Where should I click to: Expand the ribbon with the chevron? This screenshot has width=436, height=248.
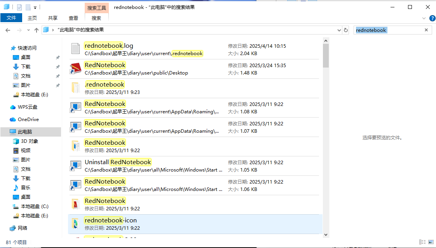point(424,18)
